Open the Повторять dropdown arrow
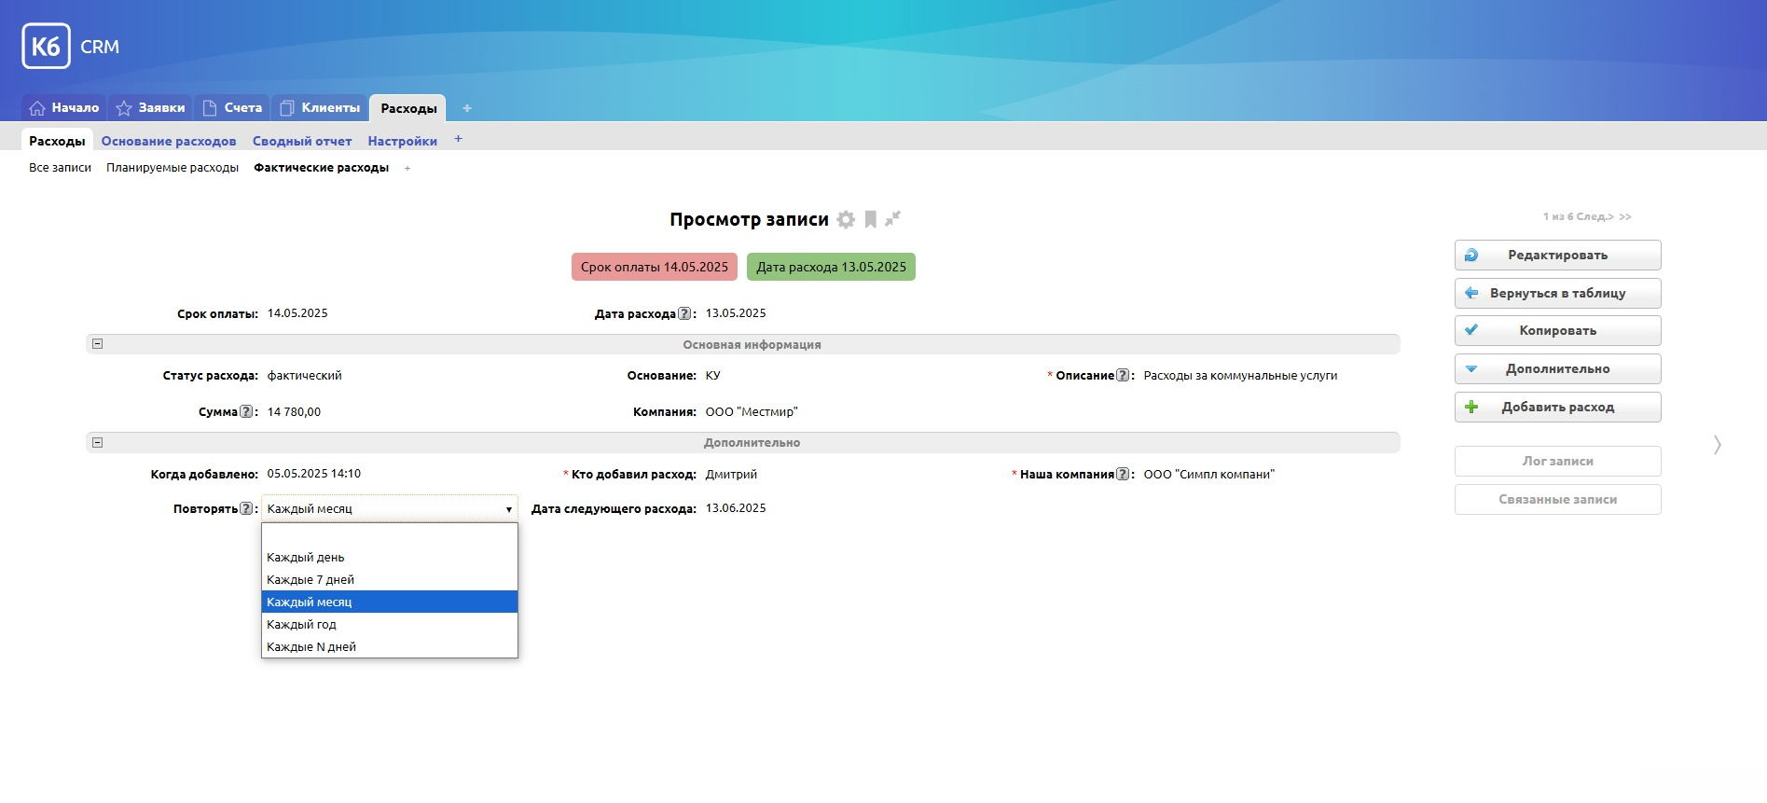1767x803 pixels. coord(508,509)
